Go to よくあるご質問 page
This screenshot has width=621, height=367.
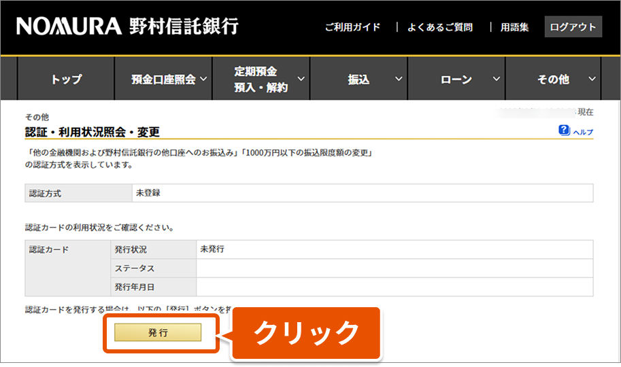coord(439,27)
